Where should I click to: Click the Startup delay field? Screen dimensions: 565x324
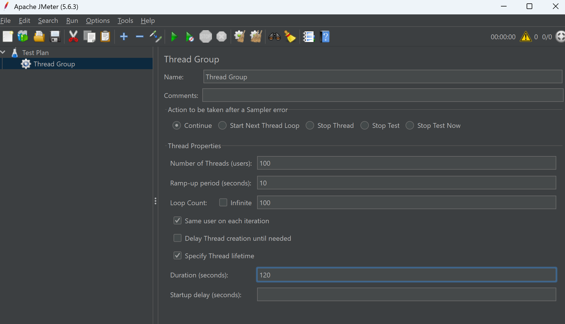click(407, 295)
